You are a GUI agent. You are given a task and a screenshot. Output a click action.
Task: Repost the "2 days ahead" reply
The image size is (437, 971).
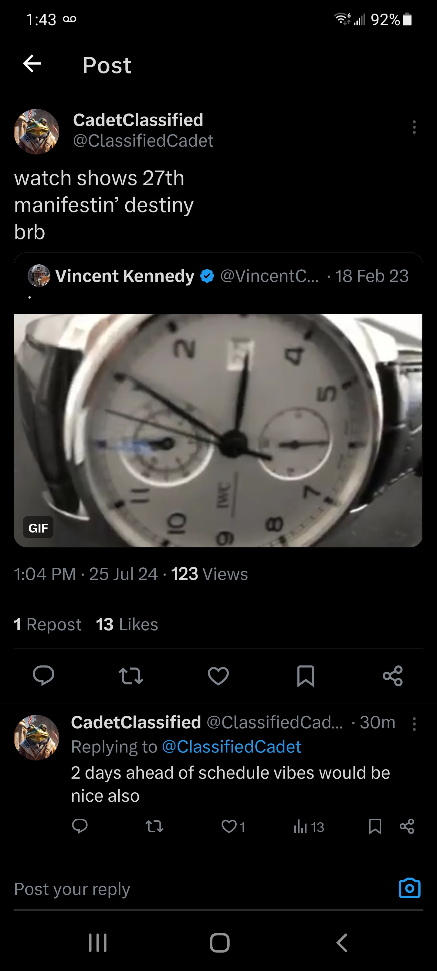point(154,826)
